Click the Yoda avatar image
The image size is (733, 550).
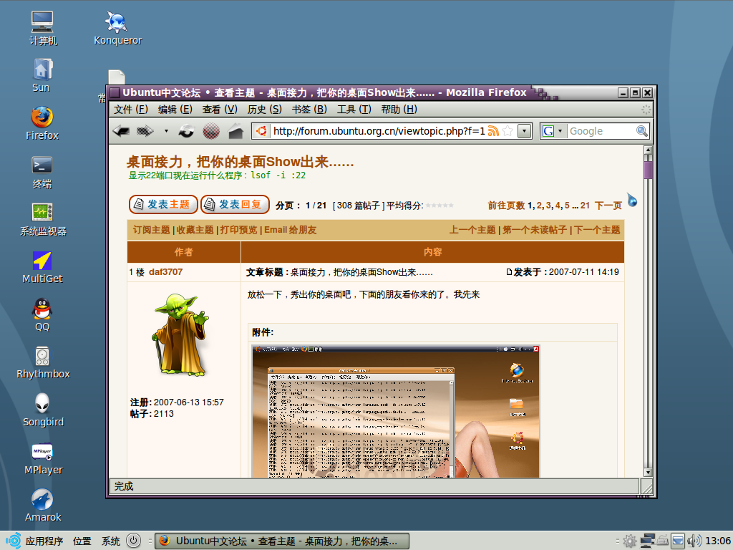click(180, 335)
